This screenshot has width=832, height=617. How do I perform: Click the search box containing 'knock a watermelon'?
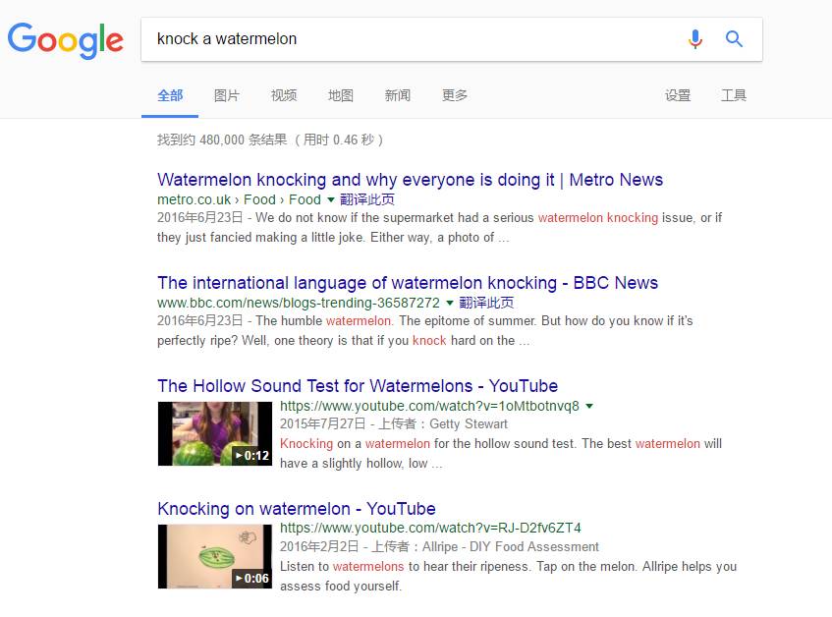pyautogui.click(x=452, y=39)
